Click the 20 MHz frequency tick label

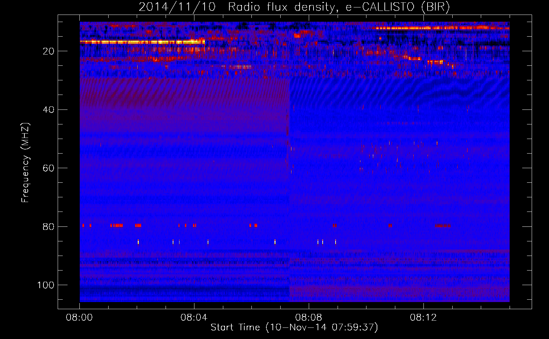49,51
